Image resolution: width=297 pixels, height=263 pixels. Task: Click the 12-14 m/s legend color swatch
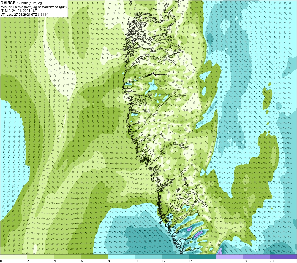tap(176, 257)
